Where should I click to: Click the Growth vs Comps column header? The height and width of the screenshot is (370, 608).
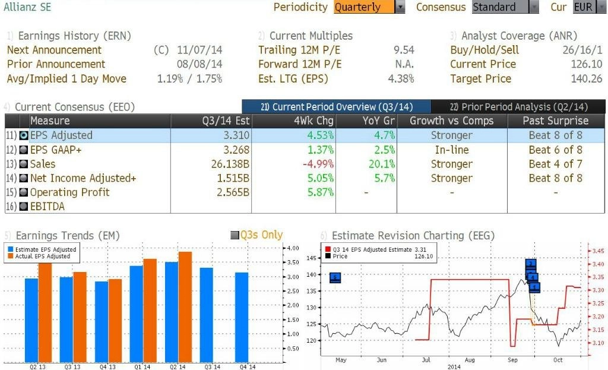pos(452,121)
